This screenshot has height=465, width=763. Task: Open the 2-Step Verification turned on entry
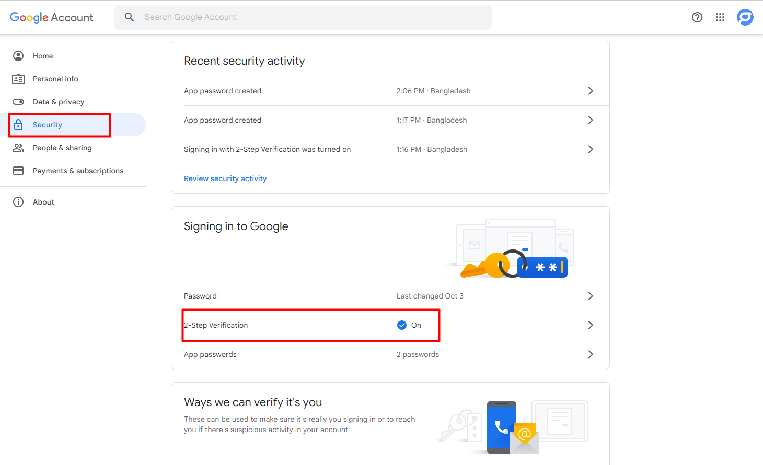(x=267, y=149)
